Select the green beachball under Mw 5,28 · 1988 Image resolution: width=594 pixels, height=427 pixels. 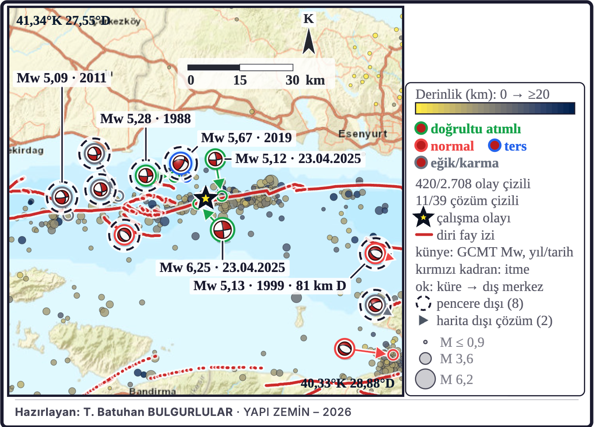[x=145, y=175]
